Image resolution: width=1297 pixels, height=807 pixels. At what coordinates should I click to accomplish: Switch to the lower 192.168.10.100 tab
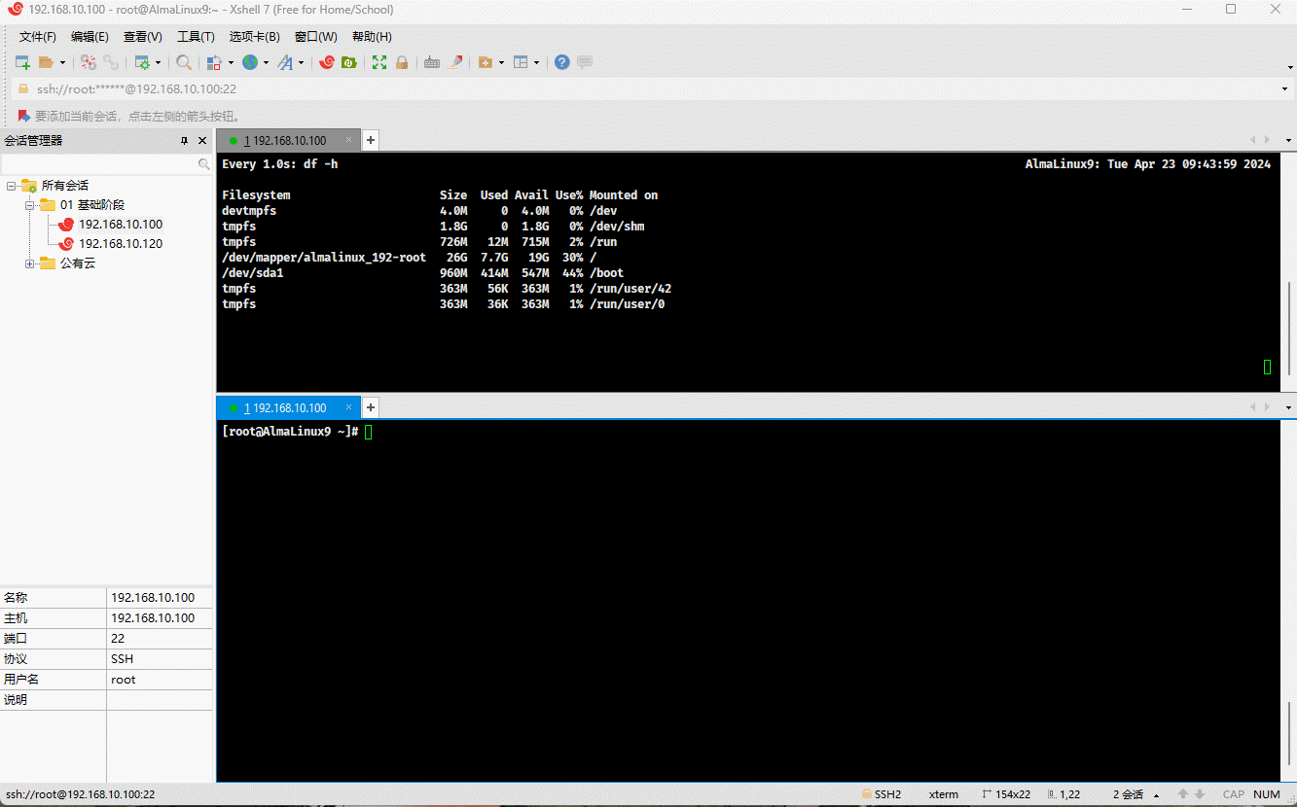coord(288,408)
